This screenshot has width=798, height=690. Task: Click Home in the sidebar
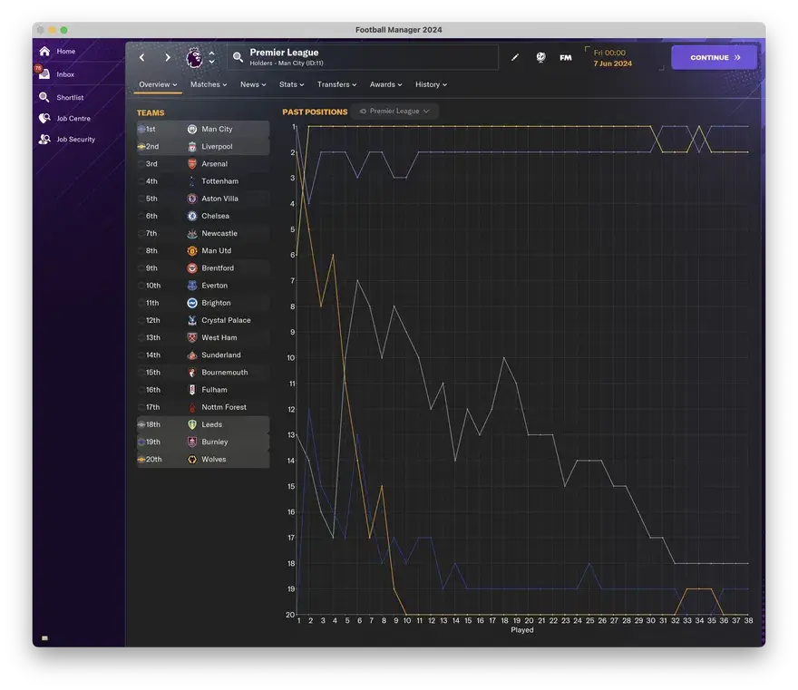(x=65, y=52)
